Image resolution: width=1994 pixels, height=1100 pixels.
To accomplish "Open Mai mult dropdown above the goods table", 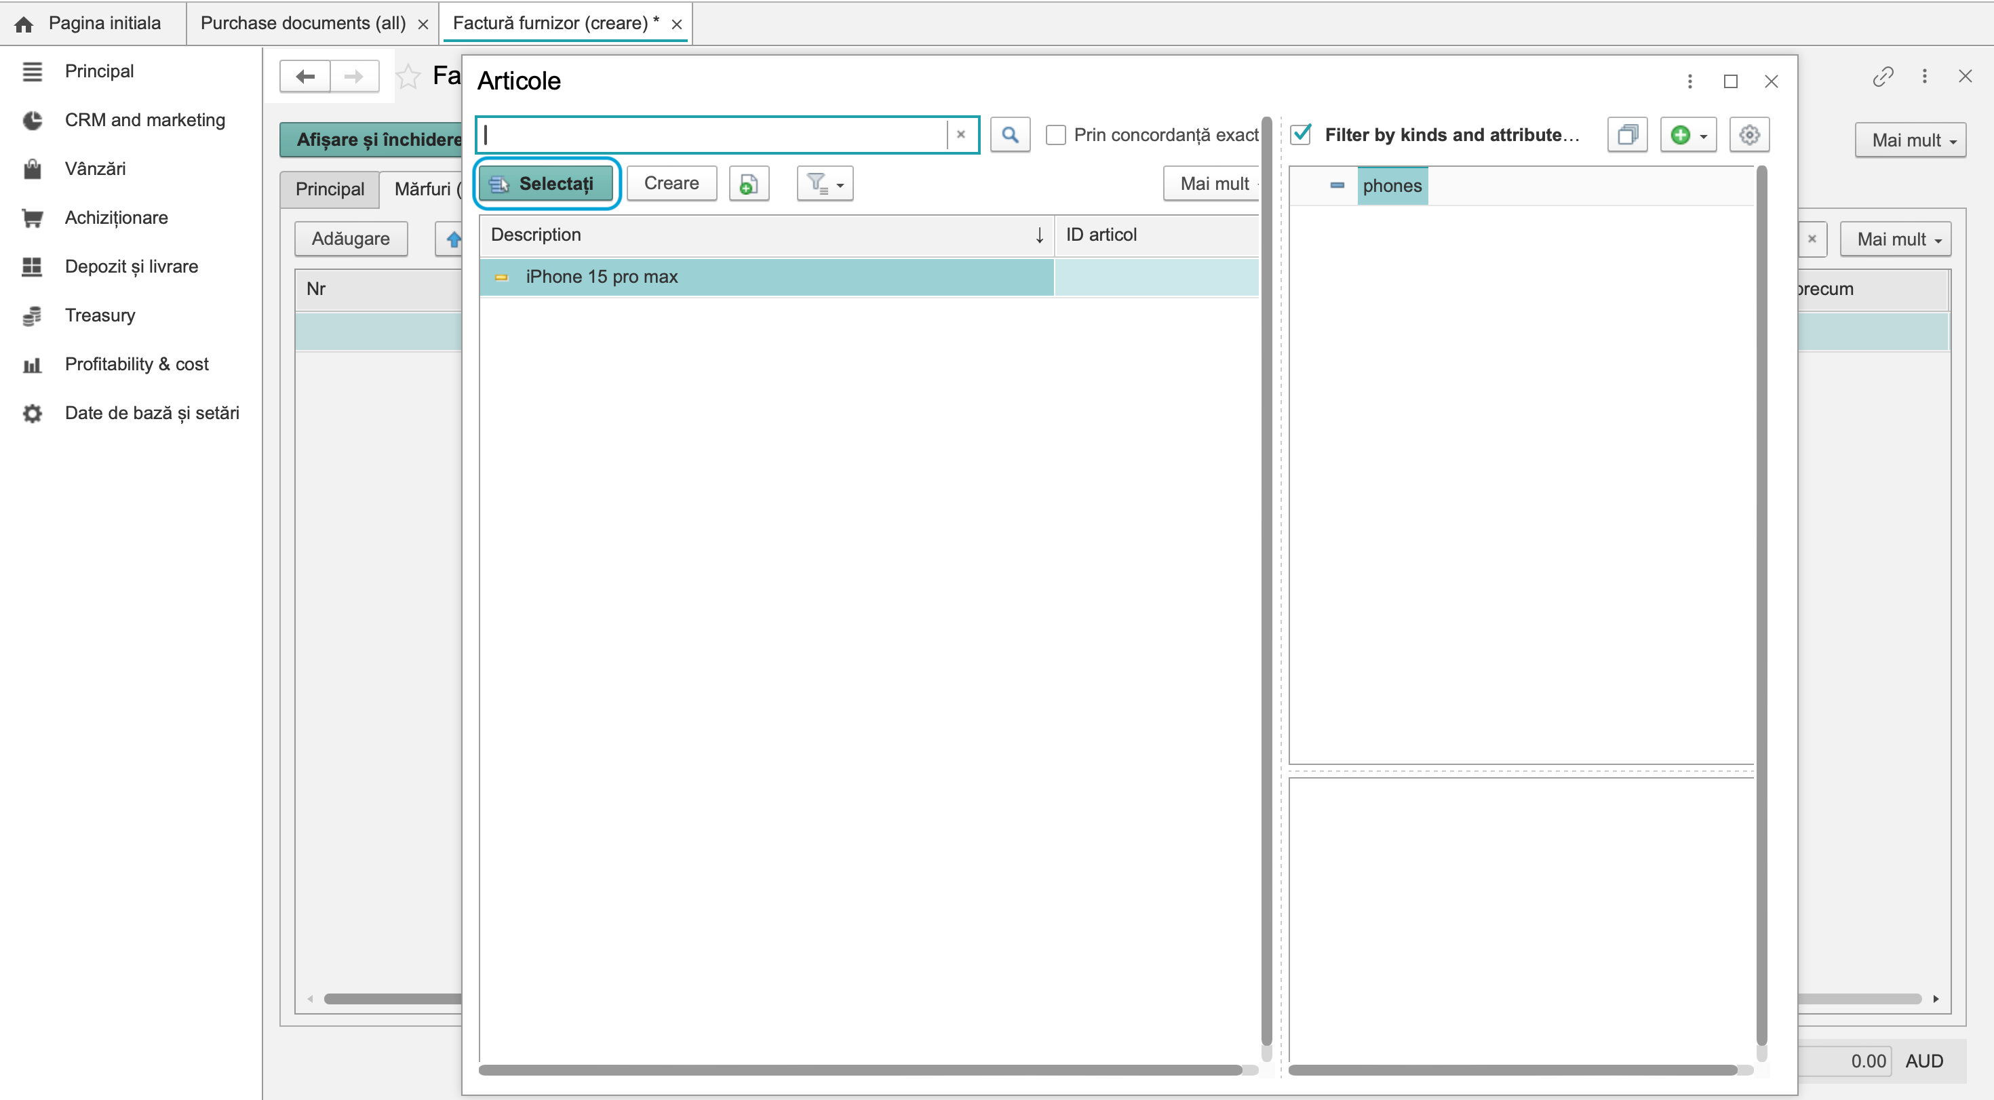I will [1895, 239].
